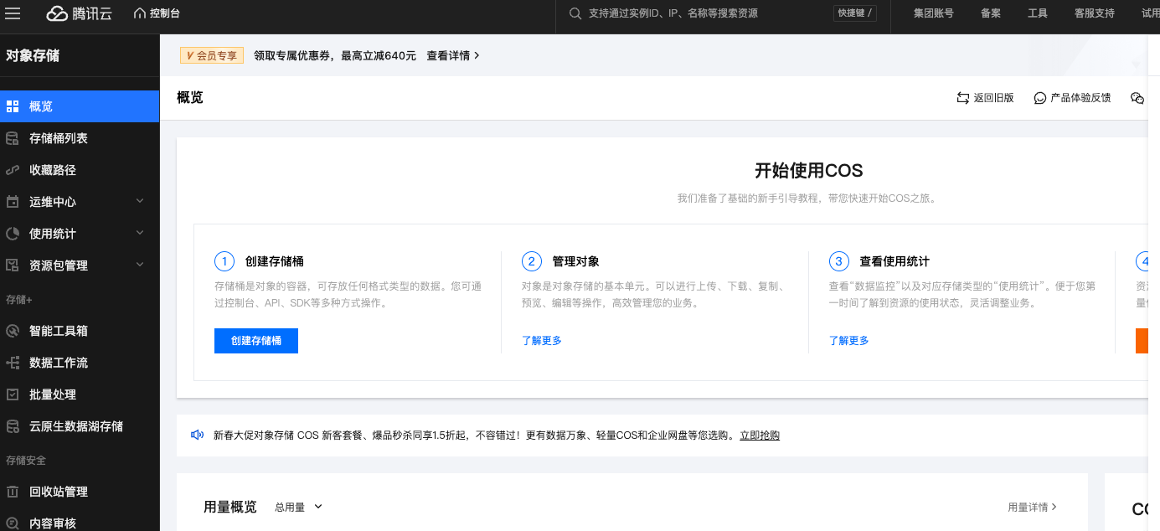This screenshot has height=531, width=1160.
Task: Click the 立即抢购 promotion link
Action: pos(759,436)
